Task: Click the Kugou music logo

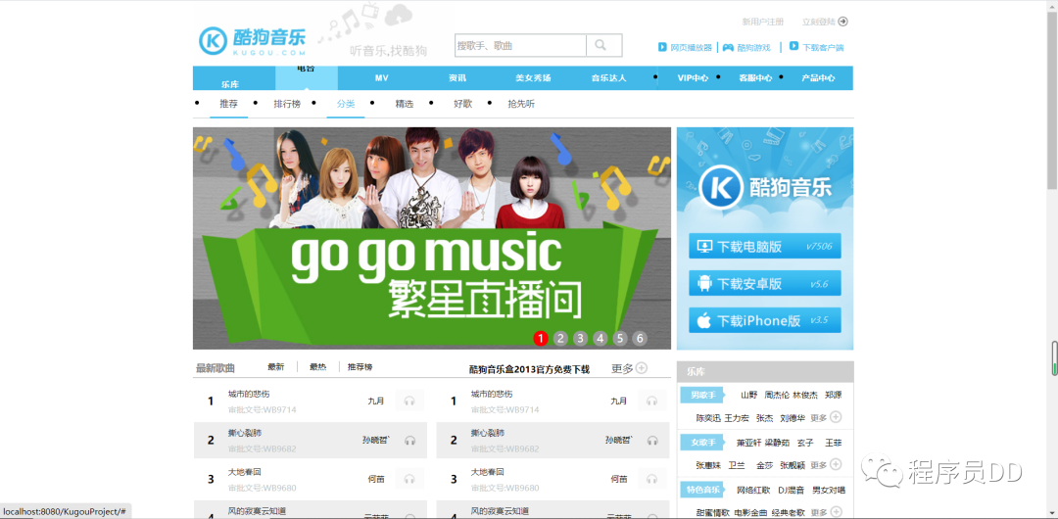Action: 253,41
